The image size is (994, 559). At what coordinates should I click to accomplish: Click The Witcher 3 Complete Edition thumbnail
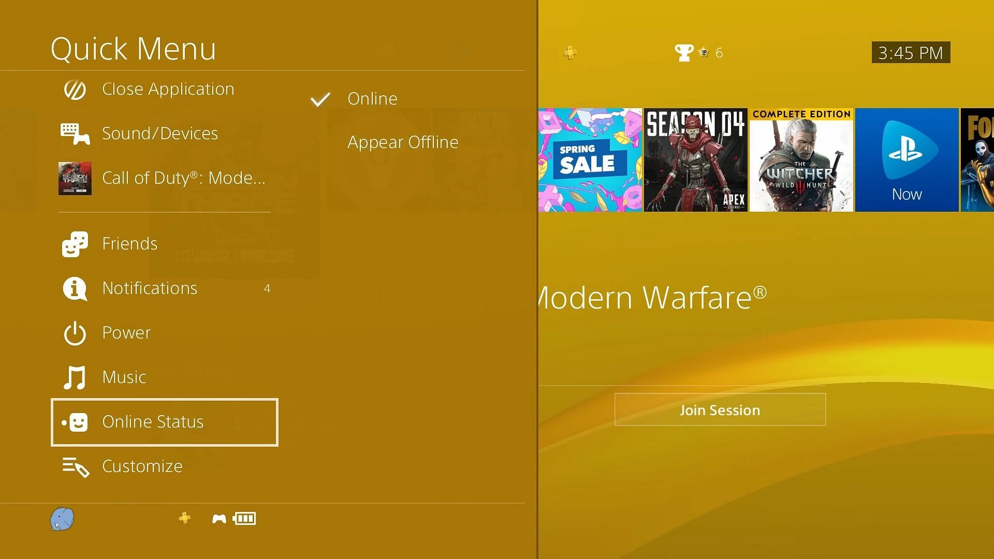[804, 160]
